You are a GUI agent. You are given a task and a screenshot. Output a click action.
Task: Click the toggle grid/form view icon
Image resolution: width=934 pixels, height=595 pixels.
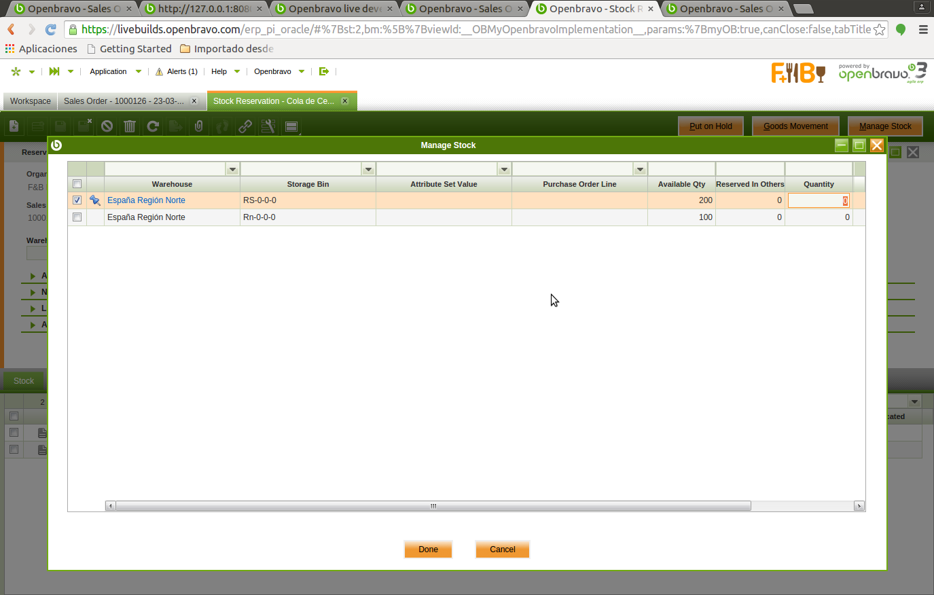pyautogui.click(x=291, y=126)
